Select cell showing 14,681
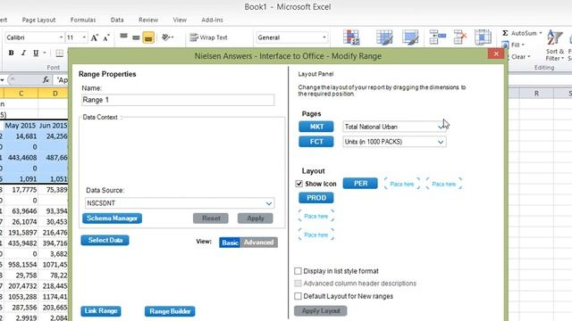The image size is (572, 321). click(21, 136)
